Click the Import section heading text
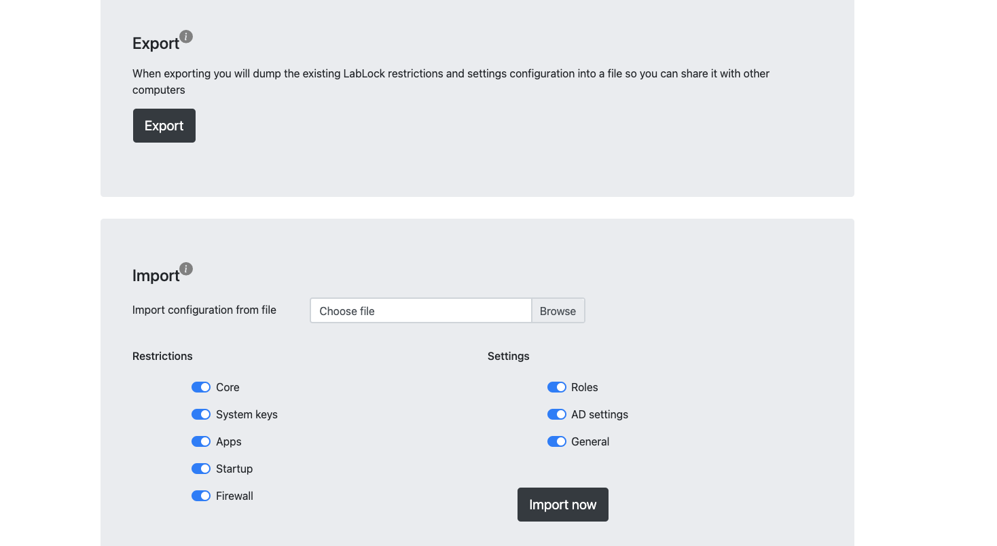 [156, 276]
